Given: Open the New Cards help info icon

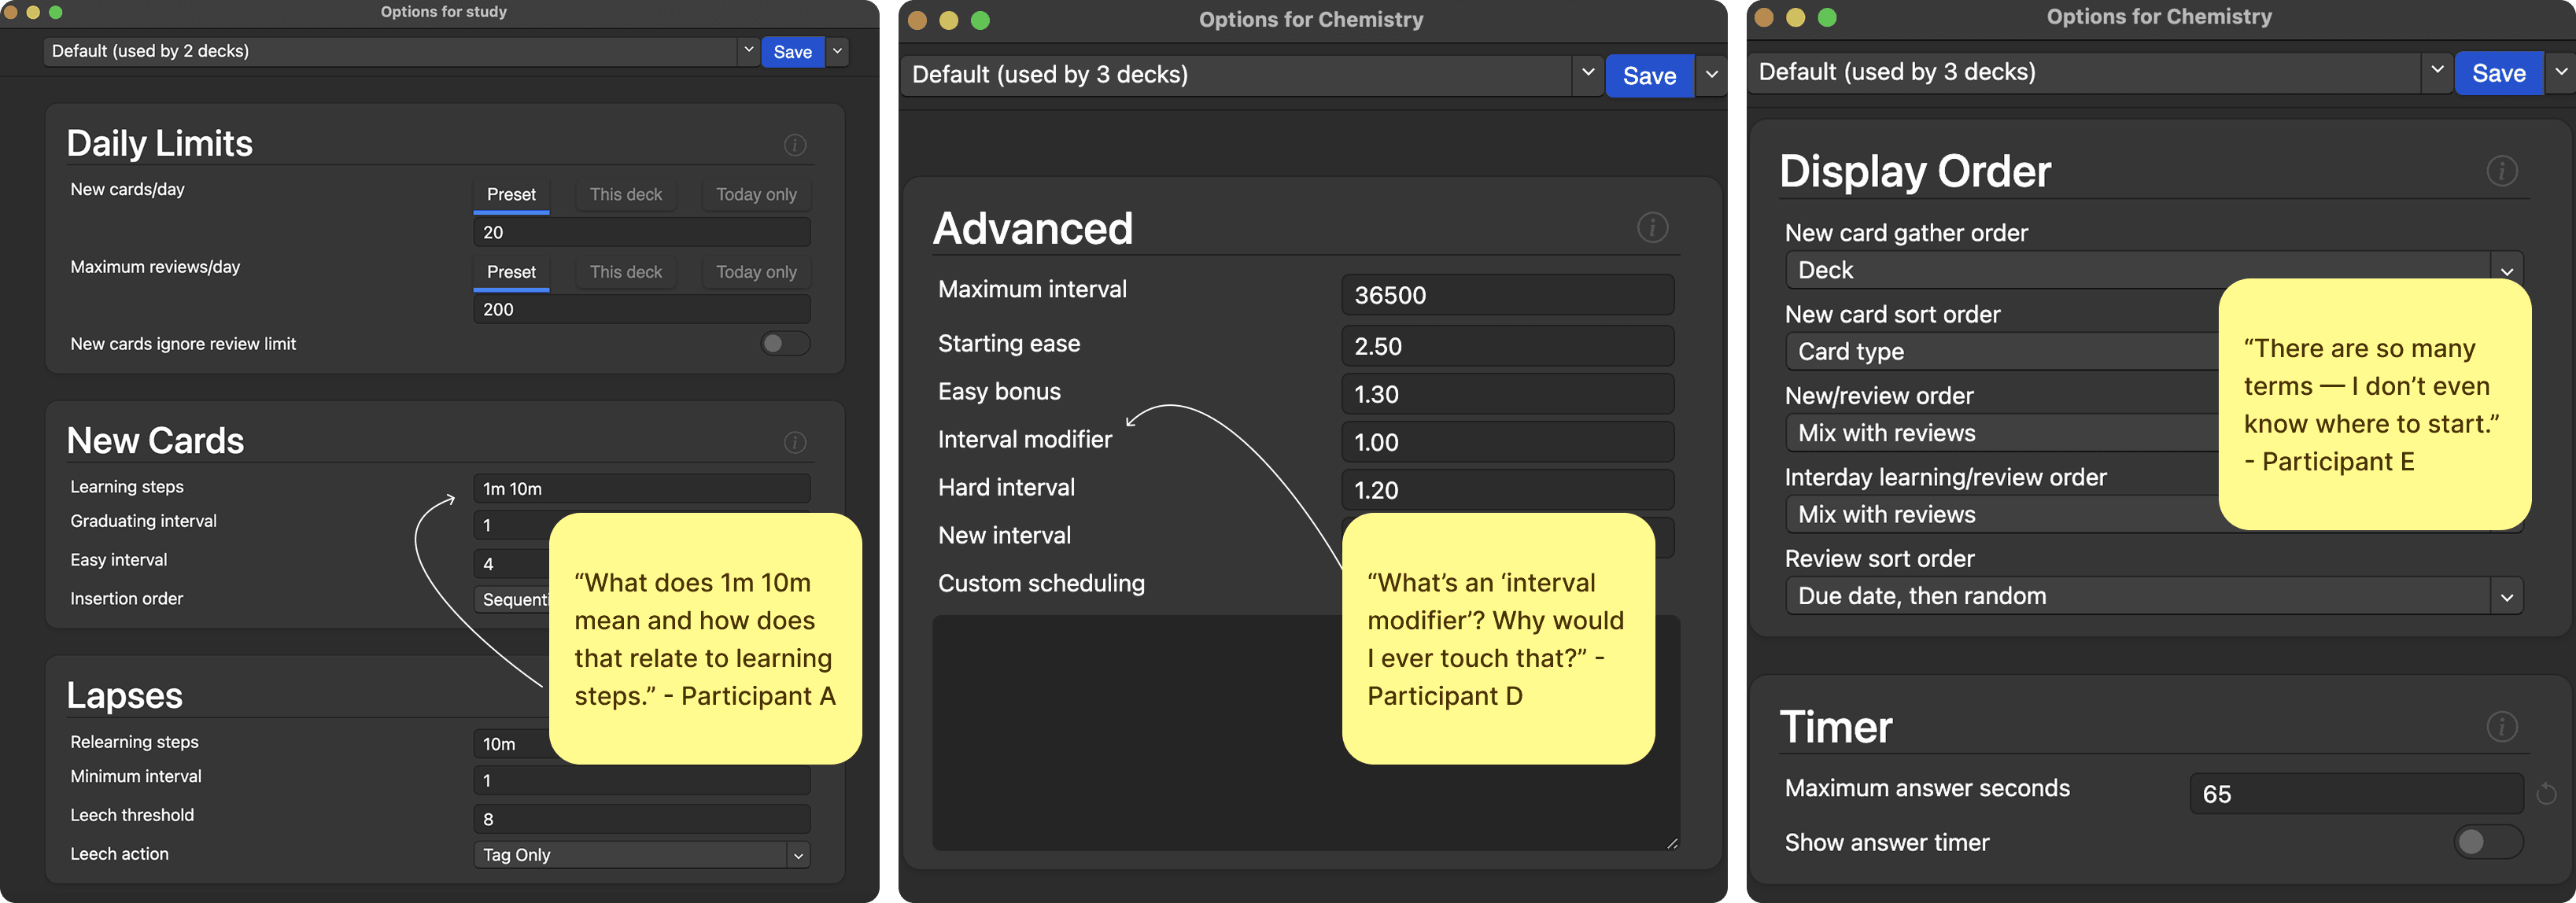Looking at the screenshot, I should [795, 442].
